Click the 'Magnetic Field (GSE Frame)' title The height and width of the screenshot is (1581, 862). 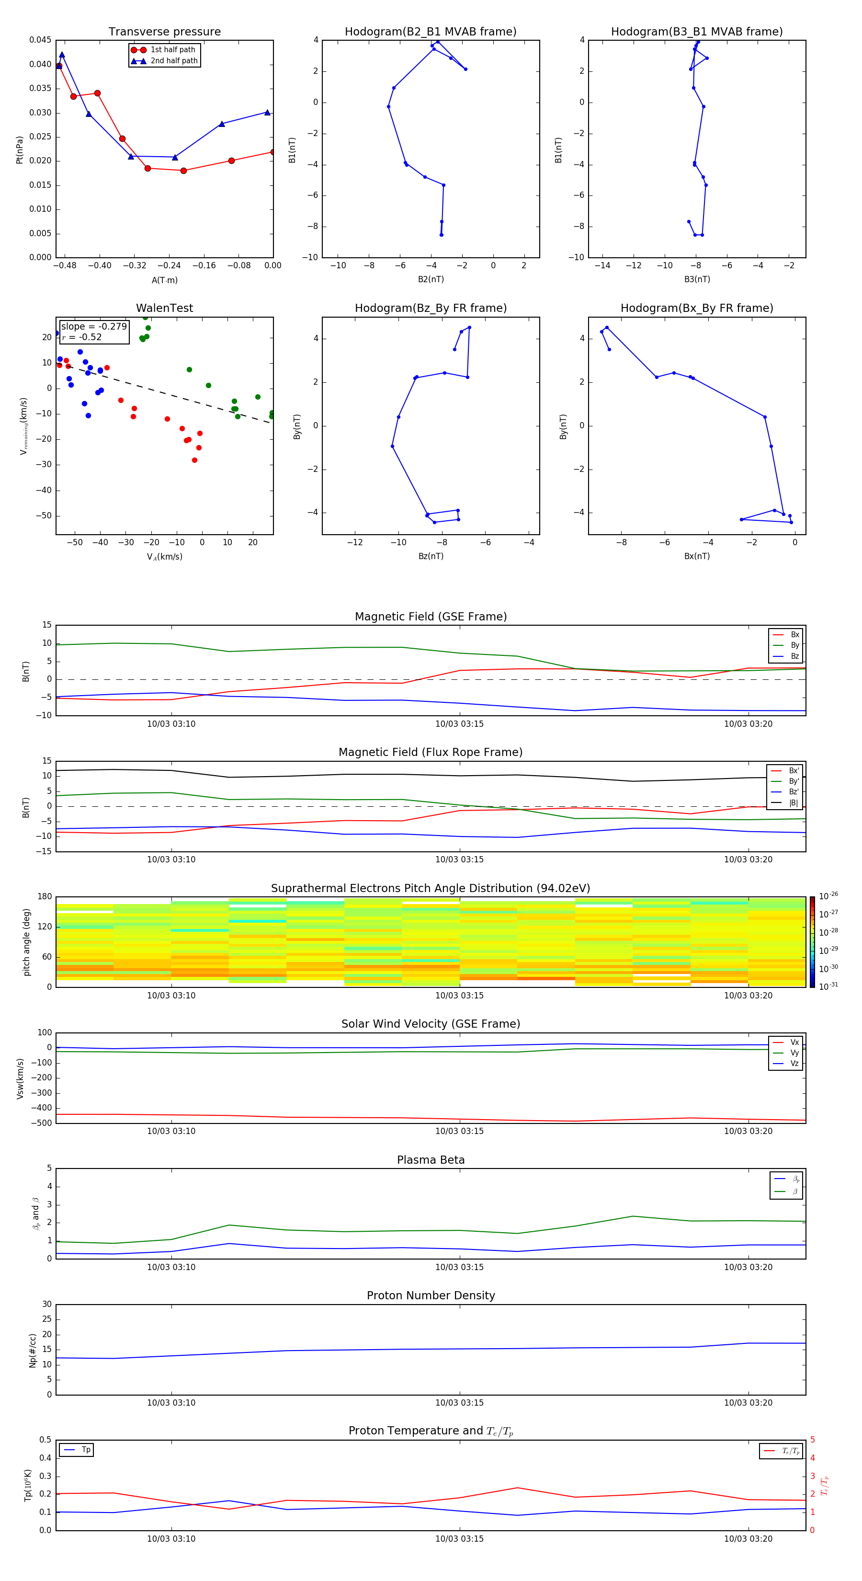(431, 617)
